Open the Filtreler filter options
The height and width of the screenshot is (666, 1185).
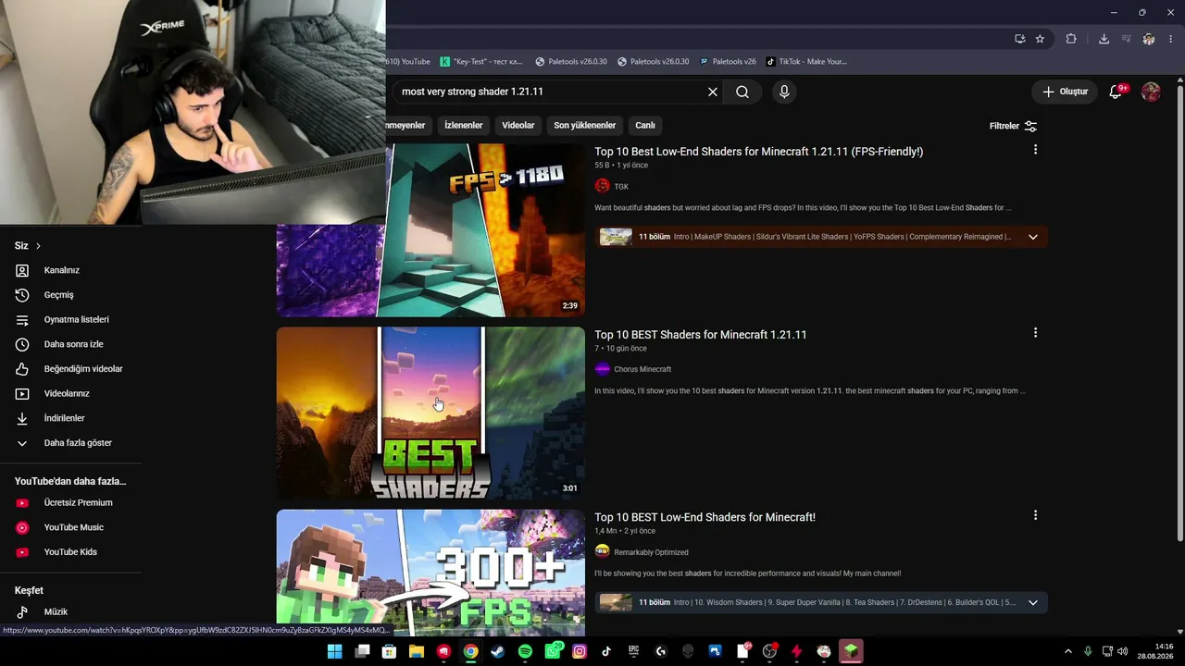[x=1013, y=126]
